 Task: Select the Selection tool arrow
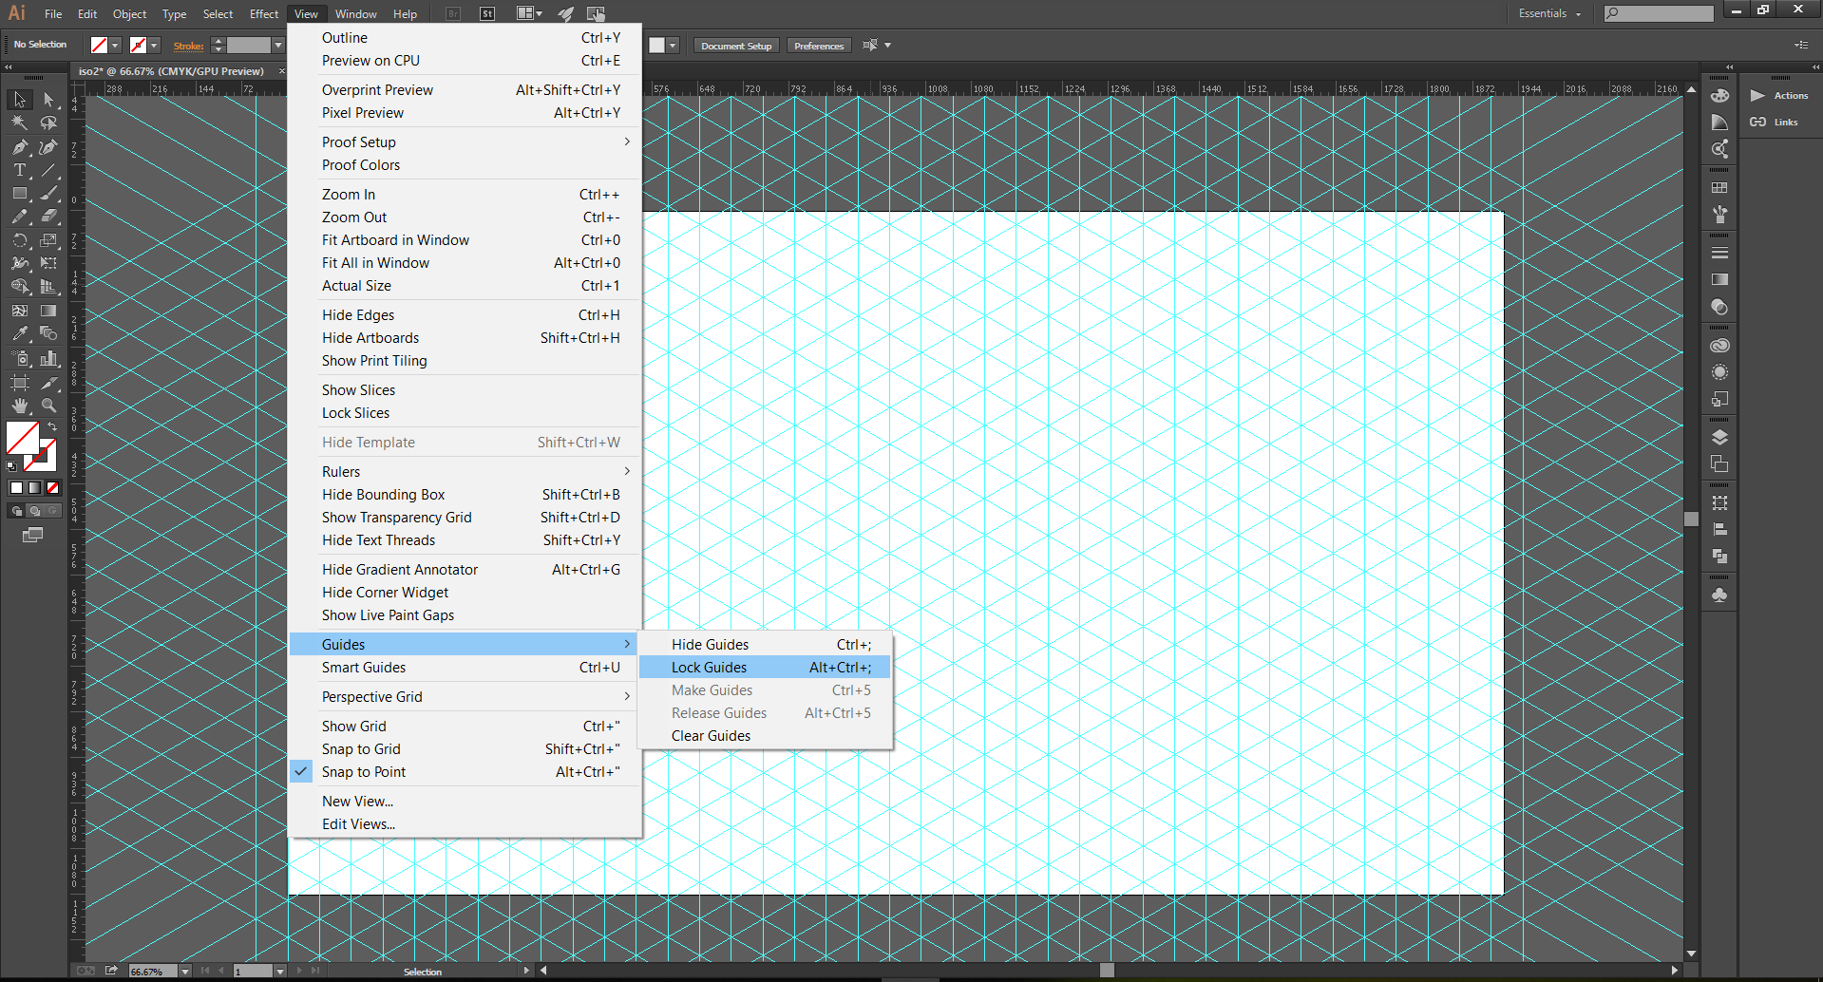pos(20,100)
